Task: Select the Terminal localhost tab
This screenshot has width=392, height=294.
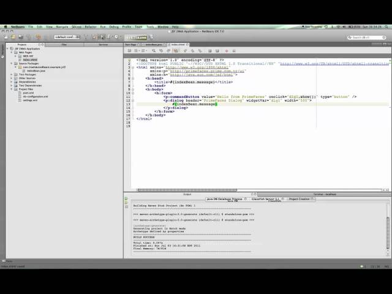Action: click(325, 194)
